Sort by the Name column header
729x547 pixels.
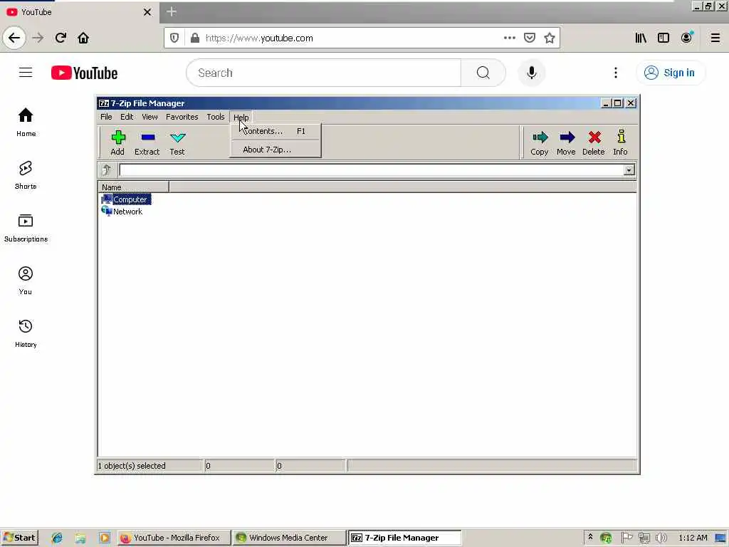coord(133,187)
